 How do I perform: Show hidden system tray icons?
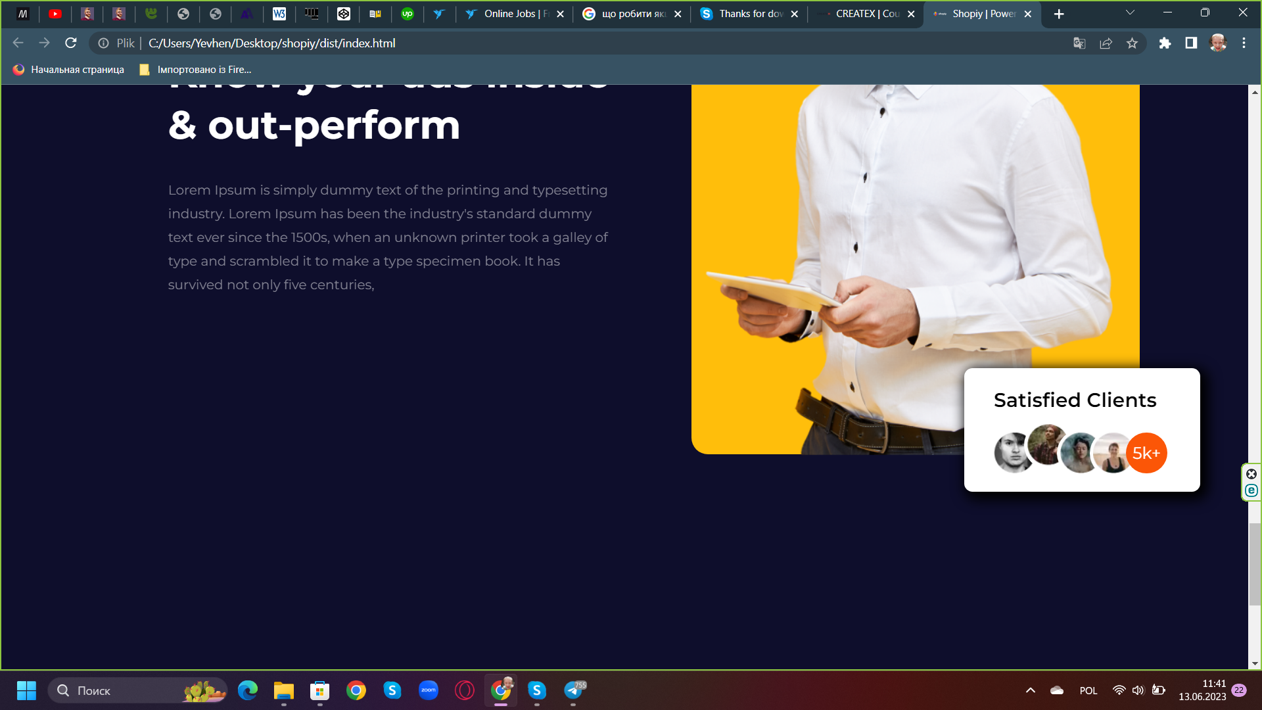tap(1031, 690)
